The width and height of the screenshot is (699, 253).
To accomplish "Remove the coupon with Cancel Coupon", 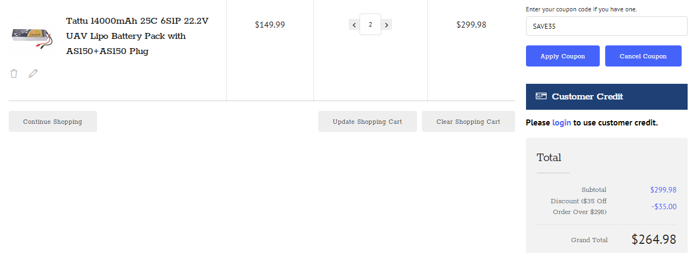I will 643,56.
